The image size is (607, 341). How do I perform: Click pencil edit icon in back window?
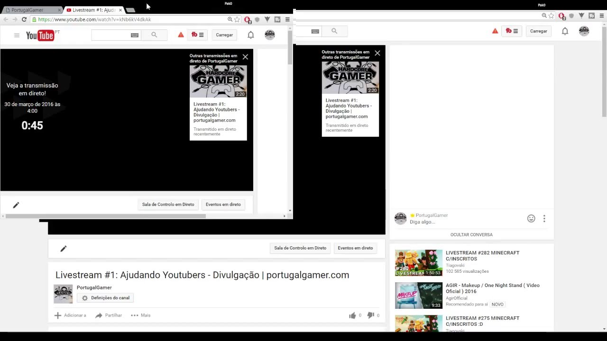[x=64, y=248]
